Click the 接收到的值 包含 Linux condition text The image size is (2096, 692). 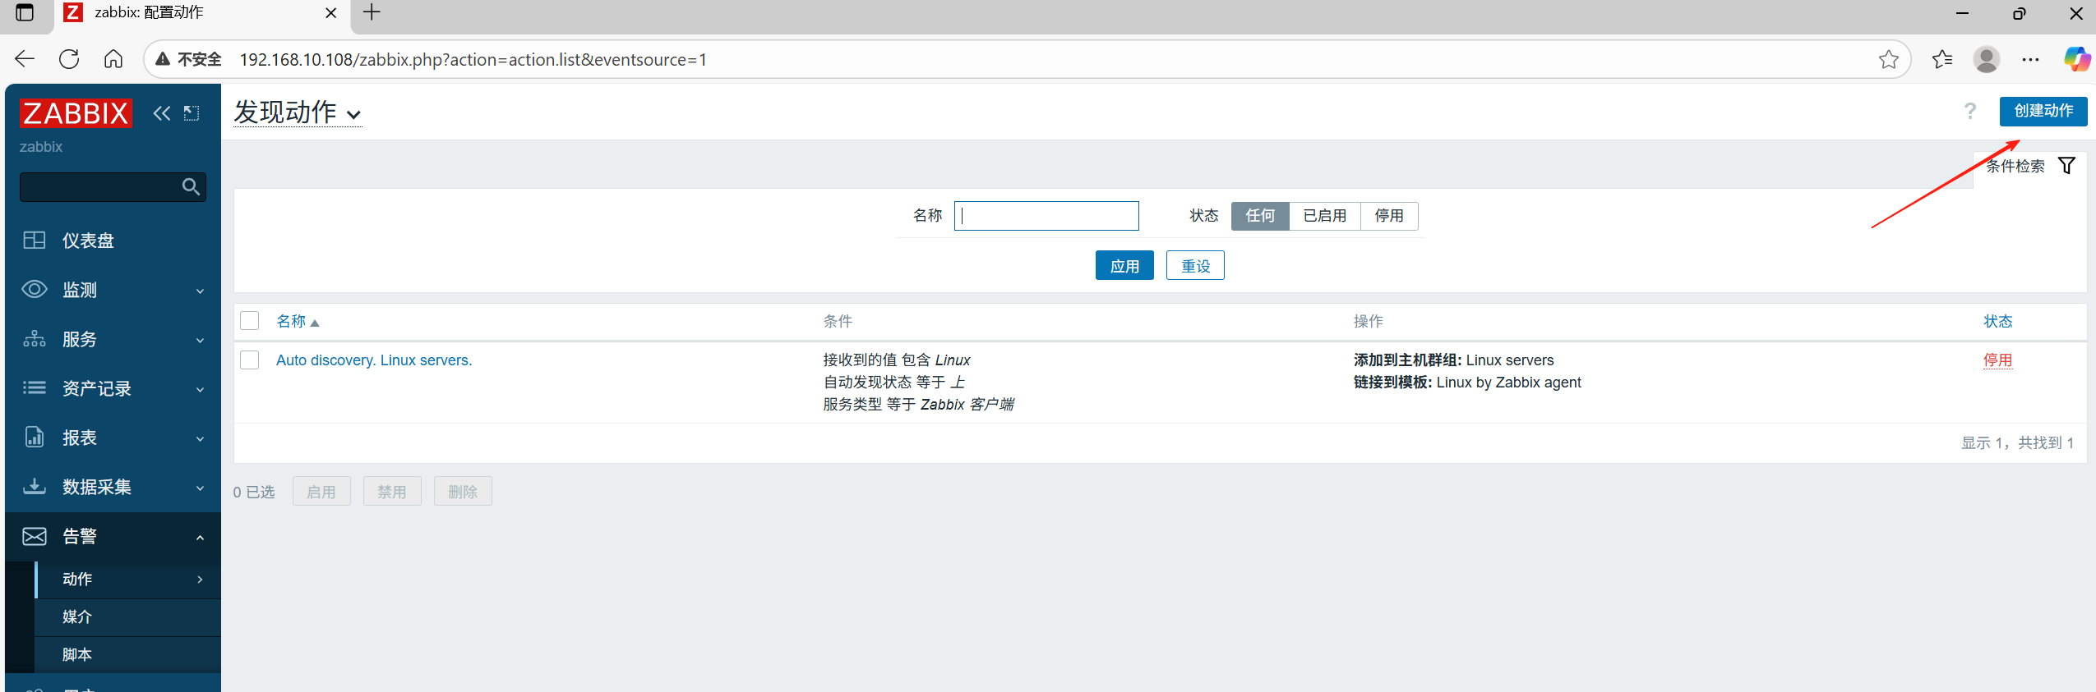pos(897,360)
